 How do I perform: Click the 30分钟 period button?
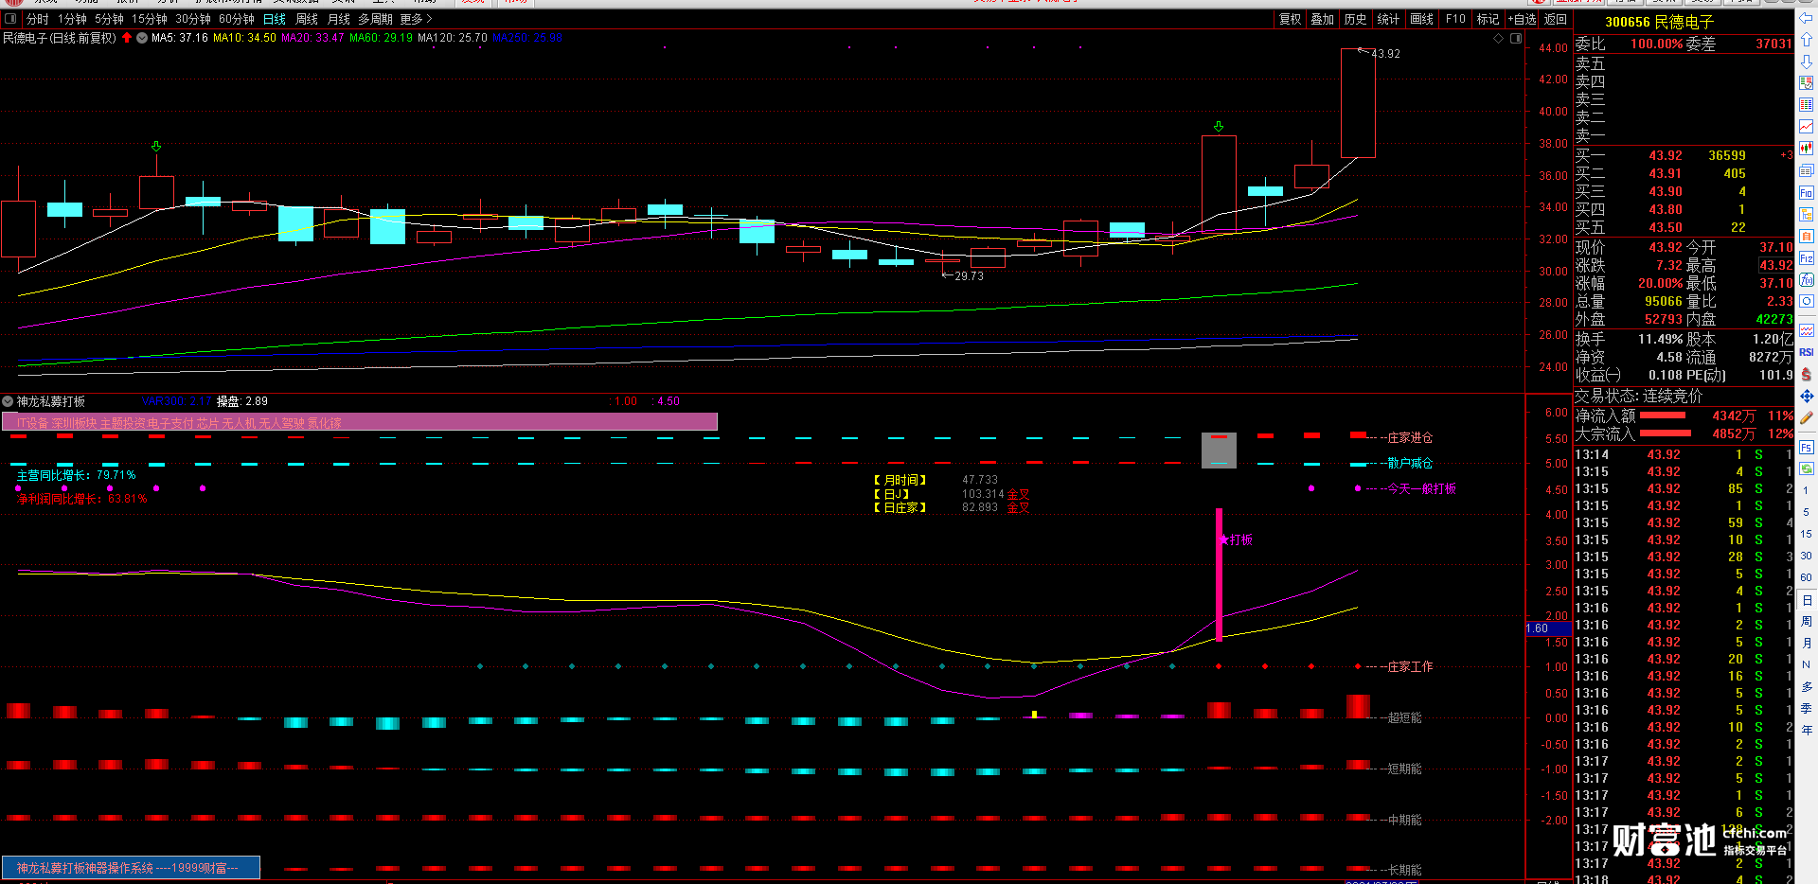point(193,19)
